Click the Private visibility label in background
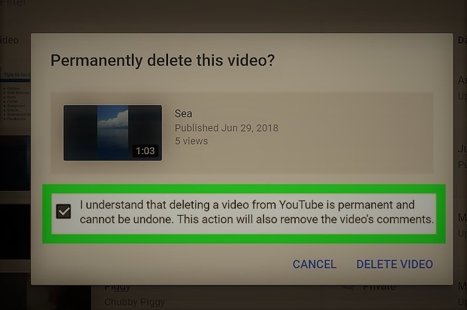Viewport: 467px width, 310px height. 379,287
